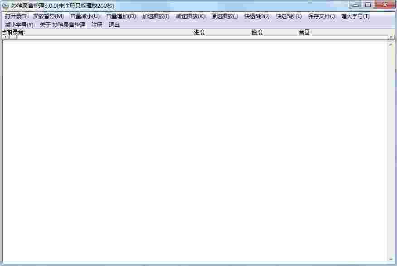
Task: Increase volume via 音量增加(O)
Action: (x=121, y=16)
